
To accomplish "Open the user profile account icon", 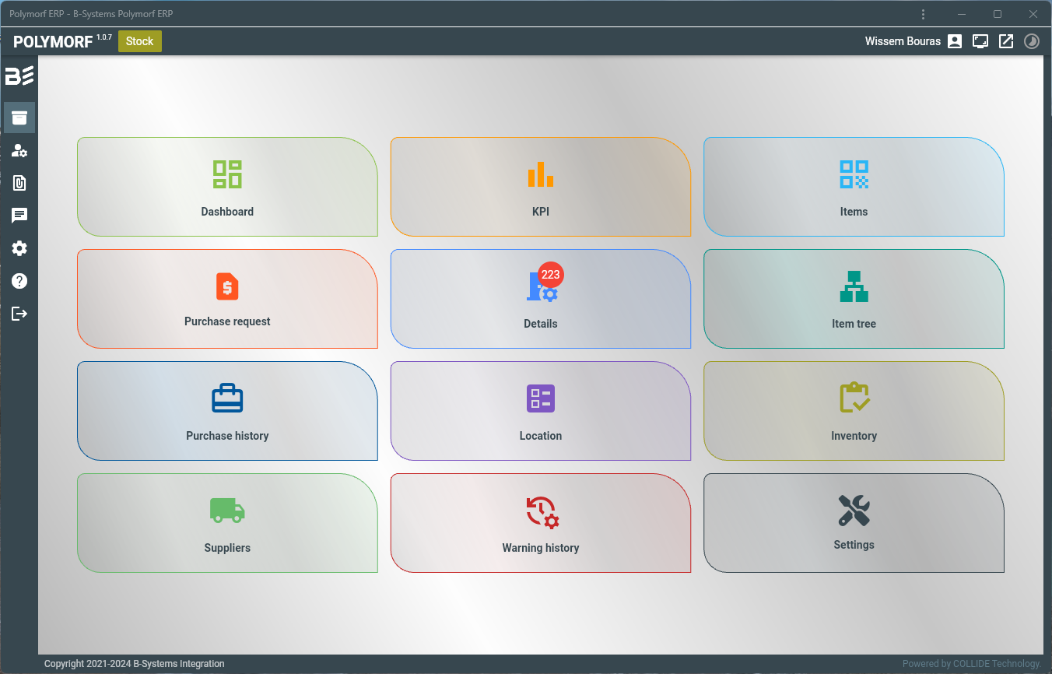I will (x=955, y=41).
